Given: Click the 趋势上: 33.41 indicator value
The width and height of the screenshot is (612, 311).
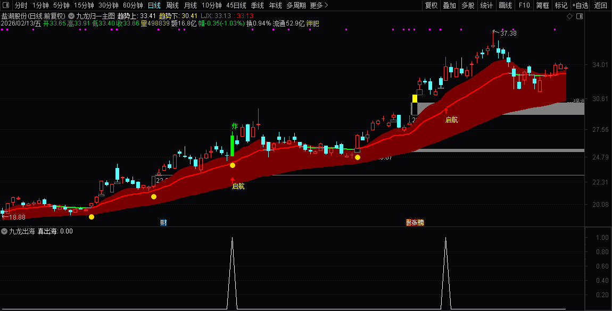Looking at the screenshot, I should [137, 16].
